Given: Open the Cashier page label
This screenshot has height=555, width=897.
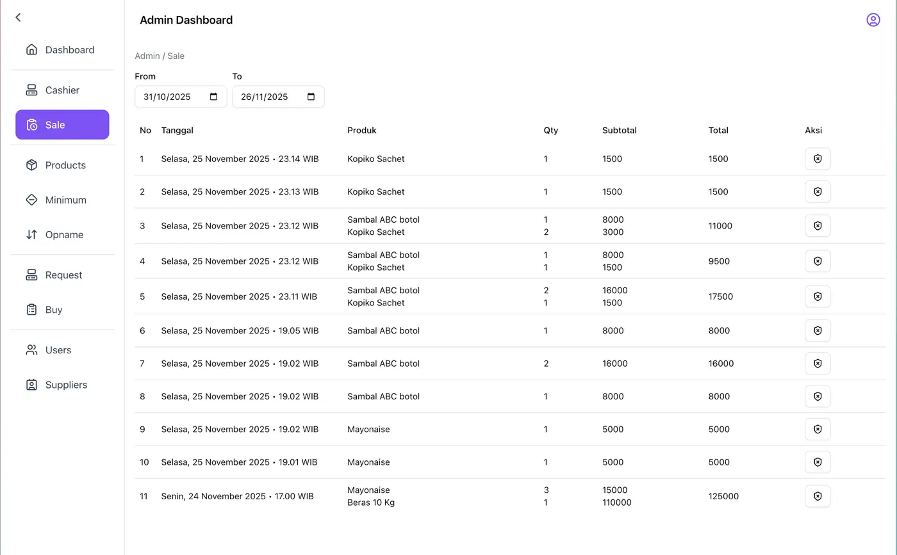Looking at the screenshot, I should point(62,90).
